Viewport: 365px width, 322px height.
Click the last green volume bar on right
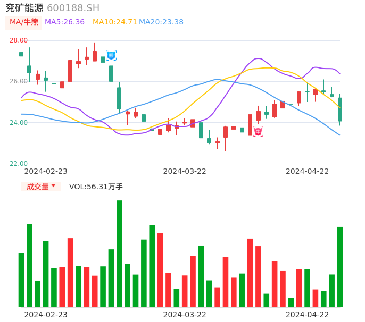(x=339, y=267)
